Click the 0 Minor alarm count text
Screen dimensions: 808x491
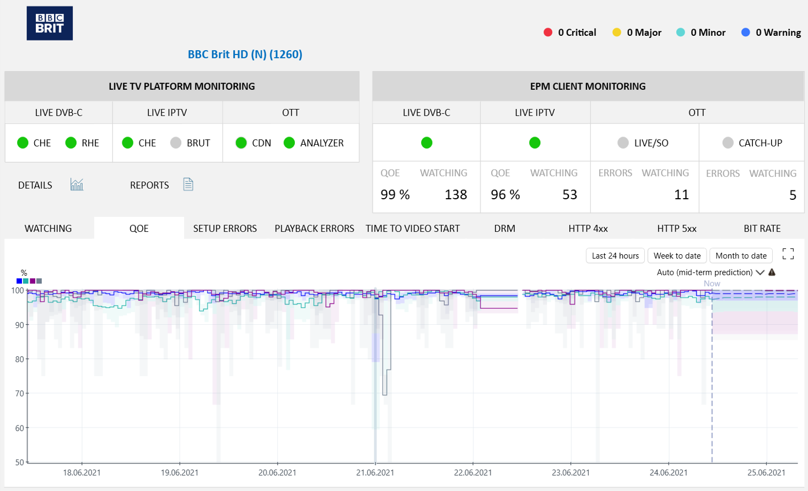pos(708,32)
